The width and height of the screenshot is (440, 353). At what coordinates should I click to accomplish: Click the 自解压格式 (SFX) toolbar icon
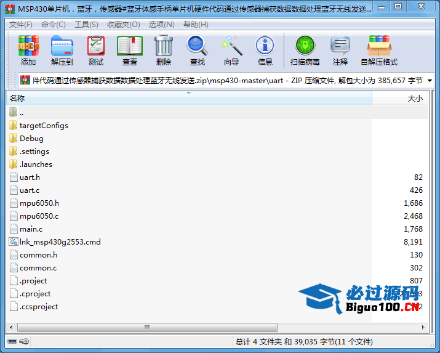coord(378,49)
